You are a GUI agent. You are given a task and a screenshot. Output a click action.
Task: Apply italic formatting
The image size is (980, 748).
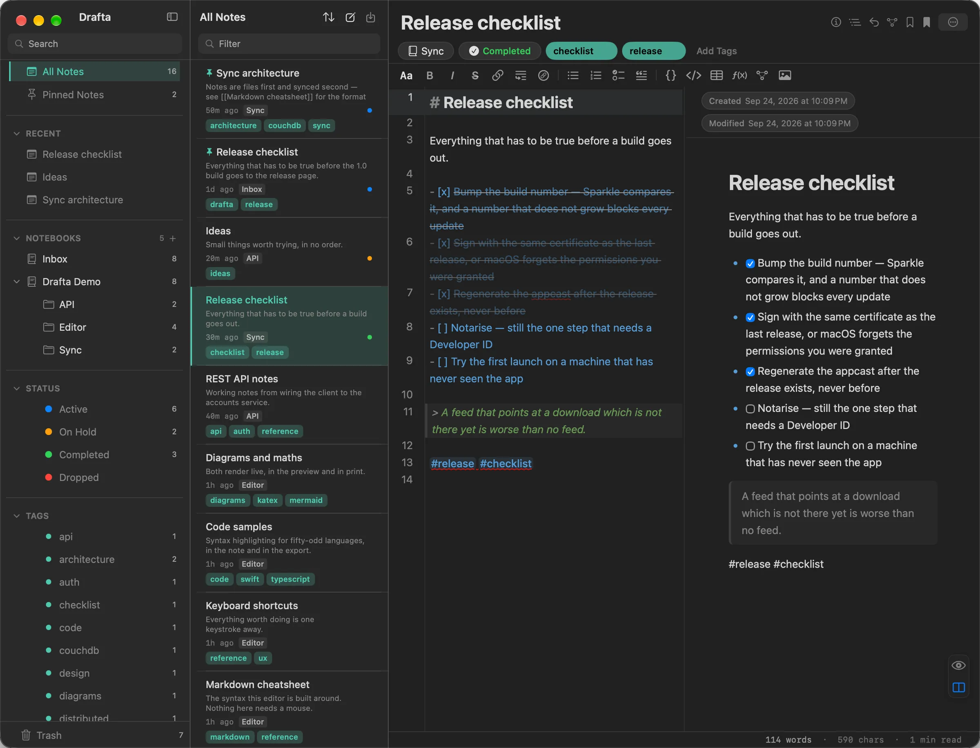[452, 75]
